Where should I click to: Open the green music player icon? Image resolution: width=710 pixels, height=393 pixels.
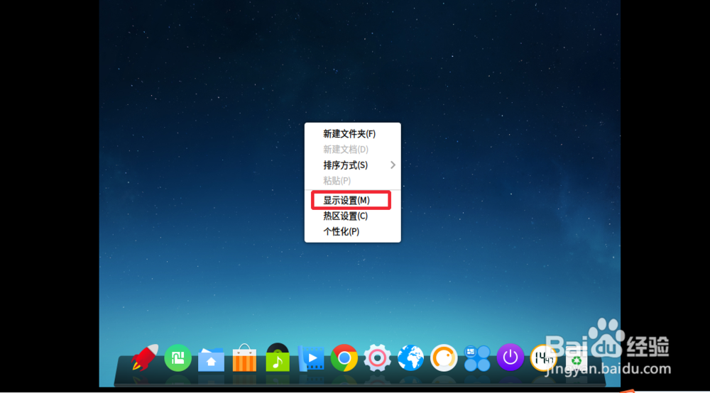coord(278,358)
